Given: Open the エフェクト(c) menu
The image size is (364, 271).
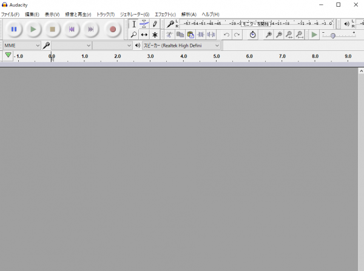Looking at the screenshot, I should coord(165,14).
